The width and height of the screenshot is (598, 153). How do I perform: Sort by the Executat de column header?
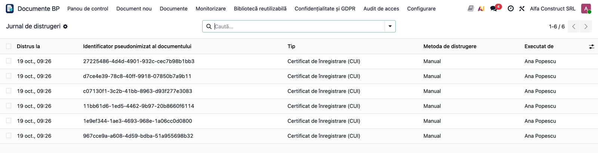point(539,46)
